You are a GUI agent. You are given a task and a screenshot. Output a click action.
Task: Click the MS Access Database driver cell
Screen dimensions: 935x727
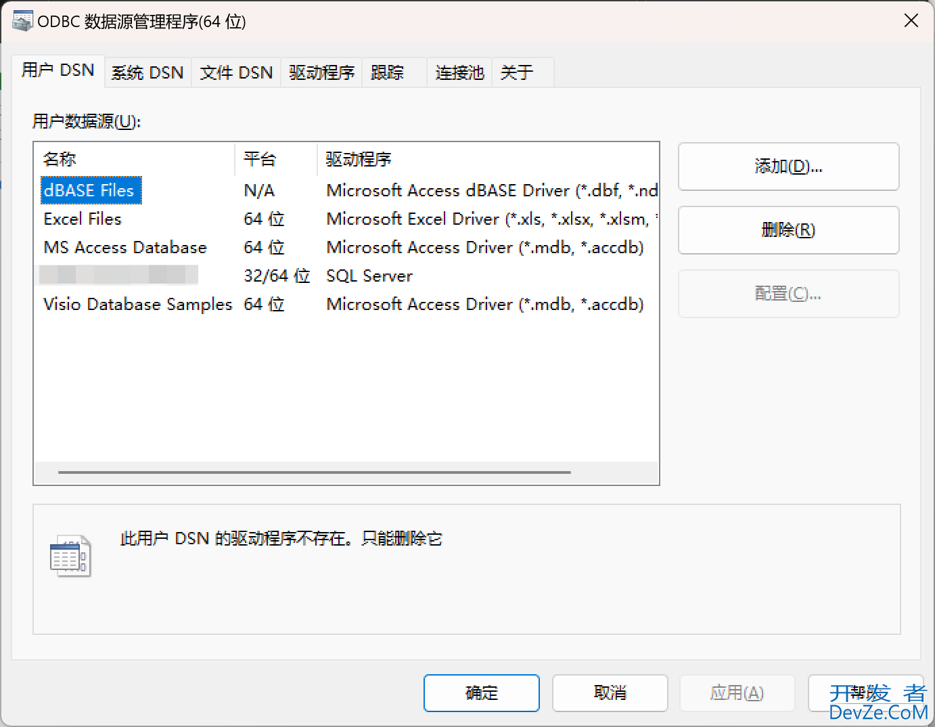click(x=485, y=248)
